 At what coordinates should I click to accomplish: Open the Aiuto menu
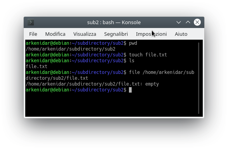click(181, 34)
